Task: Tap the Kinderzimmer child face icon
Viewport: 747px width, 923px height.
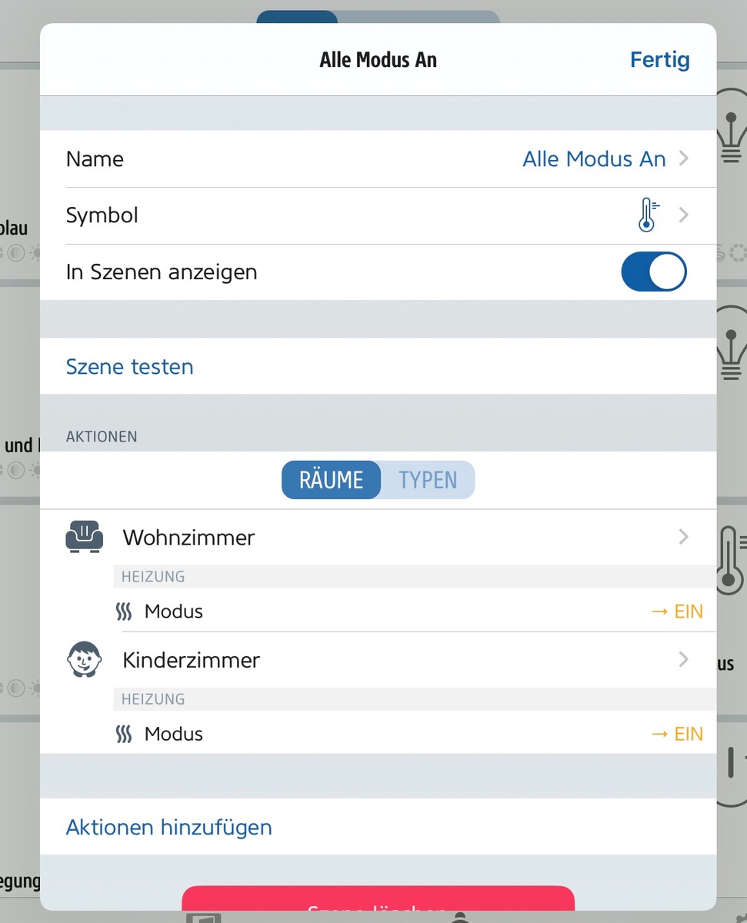Action: [x=84, y=660]
